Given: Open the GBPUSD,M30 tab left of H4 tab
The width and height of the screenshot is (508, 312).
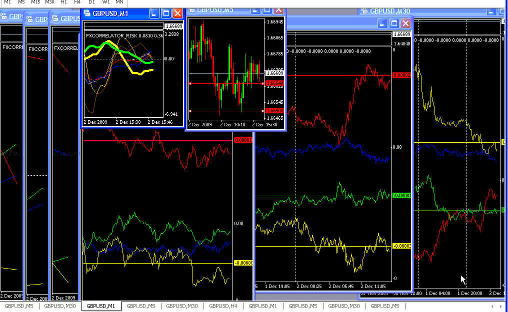Looking at the screenshot, I should 182,306.
